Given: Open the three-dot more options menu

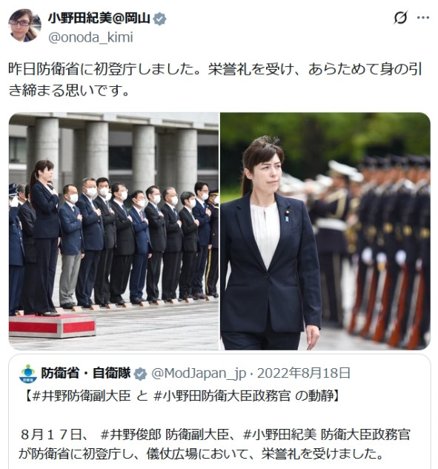Looking at the screenshot, I should pos(423,18).
